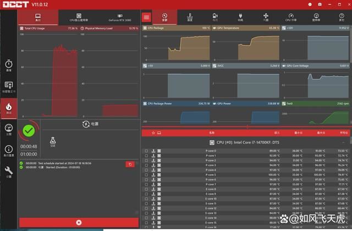Image resolution: width=352 pixels, height=231 pixels.
Task: Select the flame test icon in sidebar
Action: (x=8, y=107)
